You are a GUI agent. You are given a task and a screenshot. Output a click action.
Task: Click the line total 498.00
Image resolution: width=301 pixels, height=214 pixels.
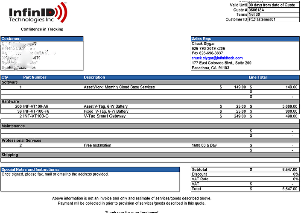click(292, 116)
